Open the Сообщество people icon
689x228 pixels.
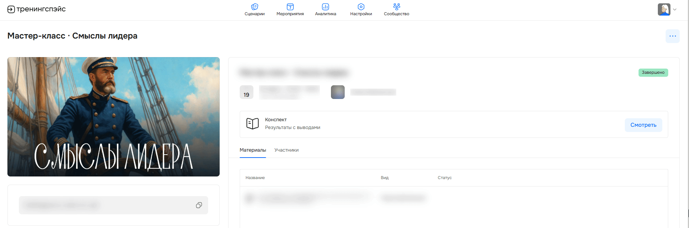[x=397, y=7]
